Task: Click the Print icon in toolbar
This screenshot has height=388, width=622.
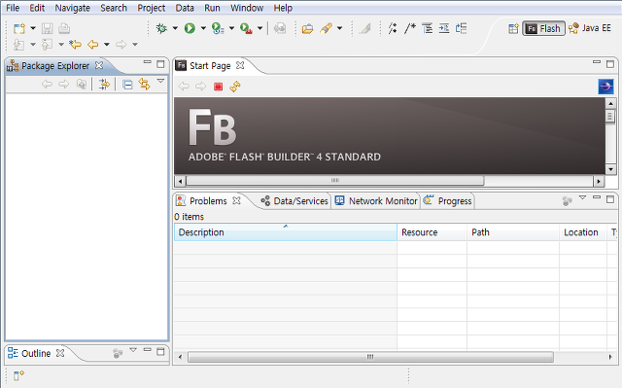Action: point(64,28)
